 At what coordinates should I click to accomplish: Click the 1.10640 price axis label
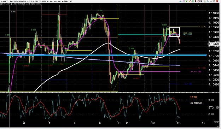point(214,65)
